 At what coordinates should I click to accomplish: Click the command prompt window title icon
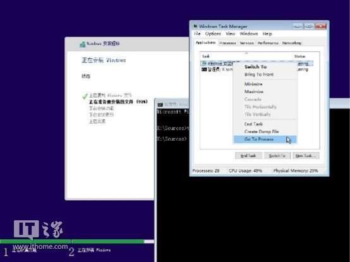160,105
